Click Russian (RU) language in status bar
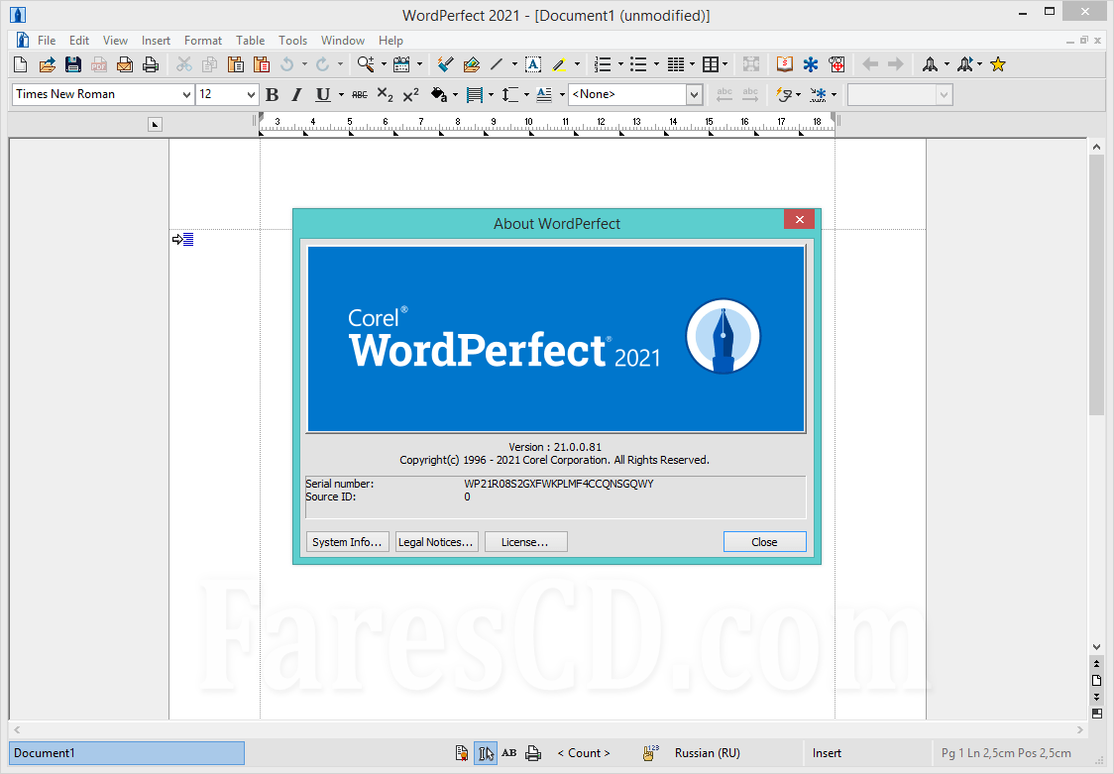 click(707, 753)
